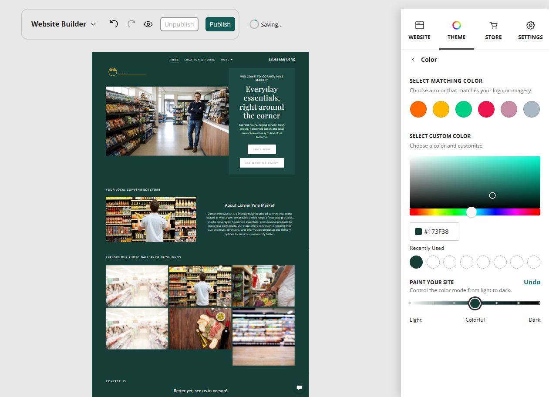
Task: Click the chat bubble icon on preview
Action: (299, 387)
